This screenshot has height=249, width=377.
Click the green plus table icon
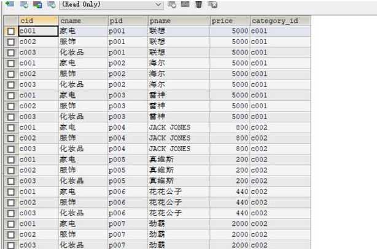[10, 4]
